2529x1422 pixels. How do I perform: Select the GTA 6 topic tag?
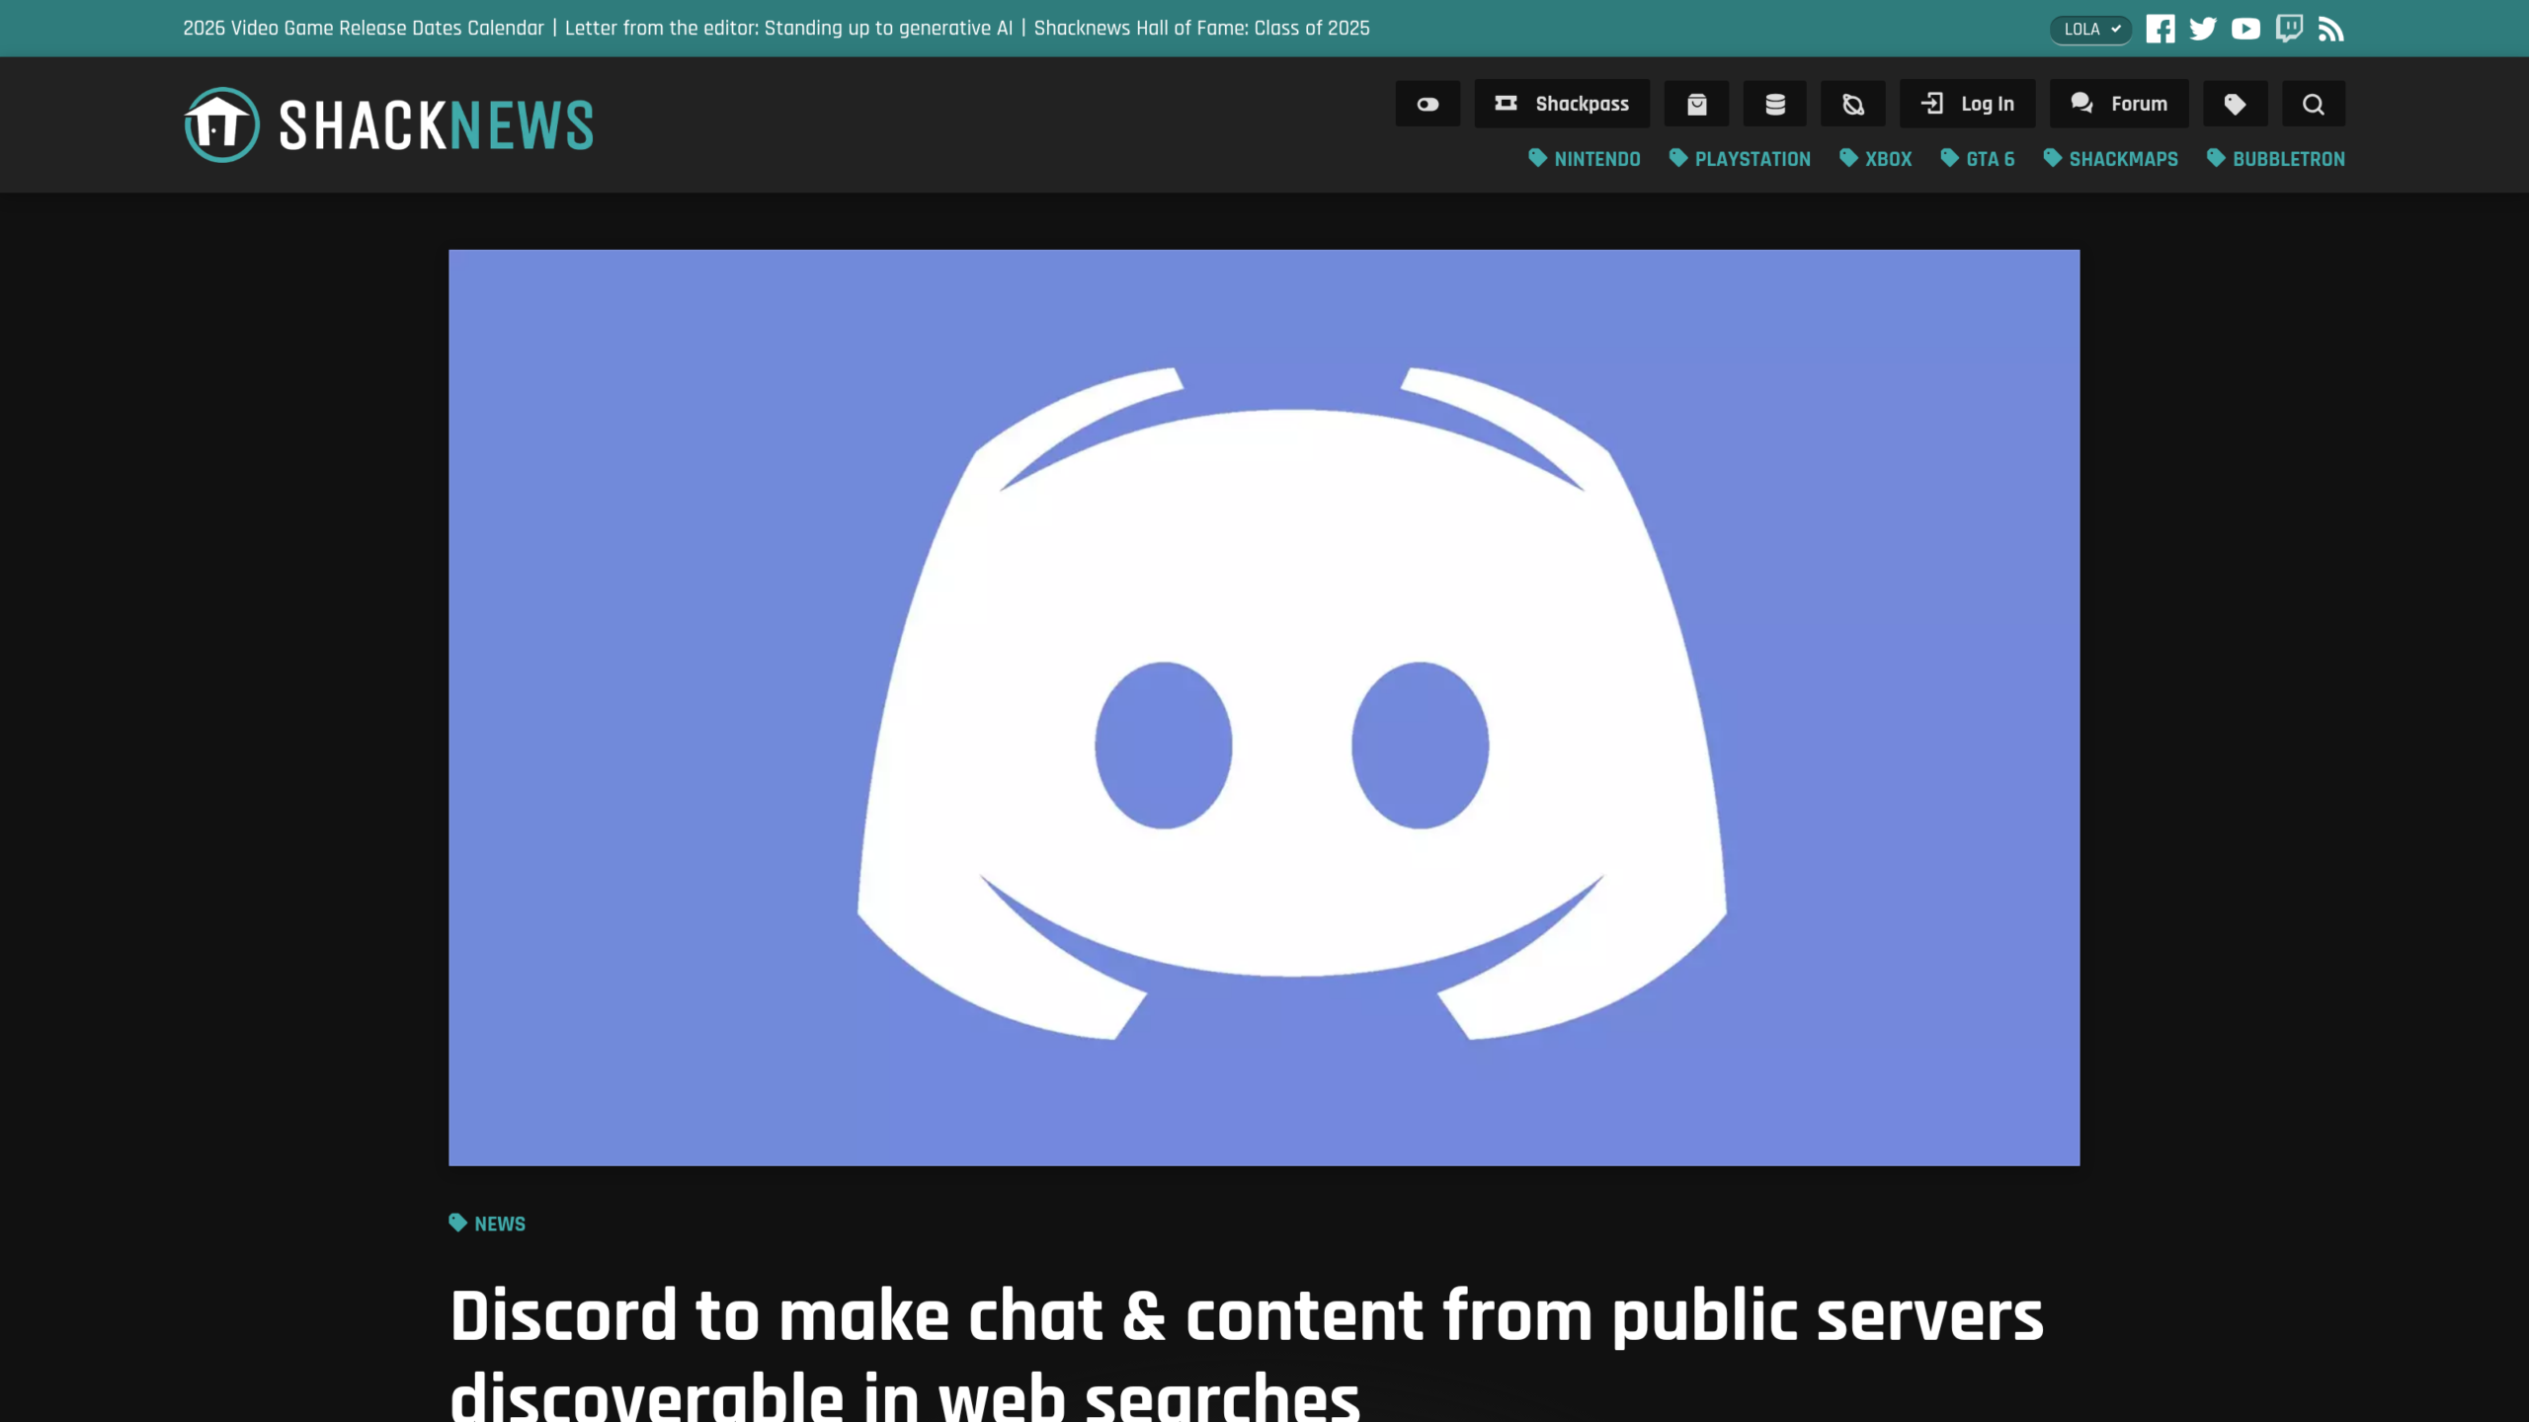point(1978,159)
